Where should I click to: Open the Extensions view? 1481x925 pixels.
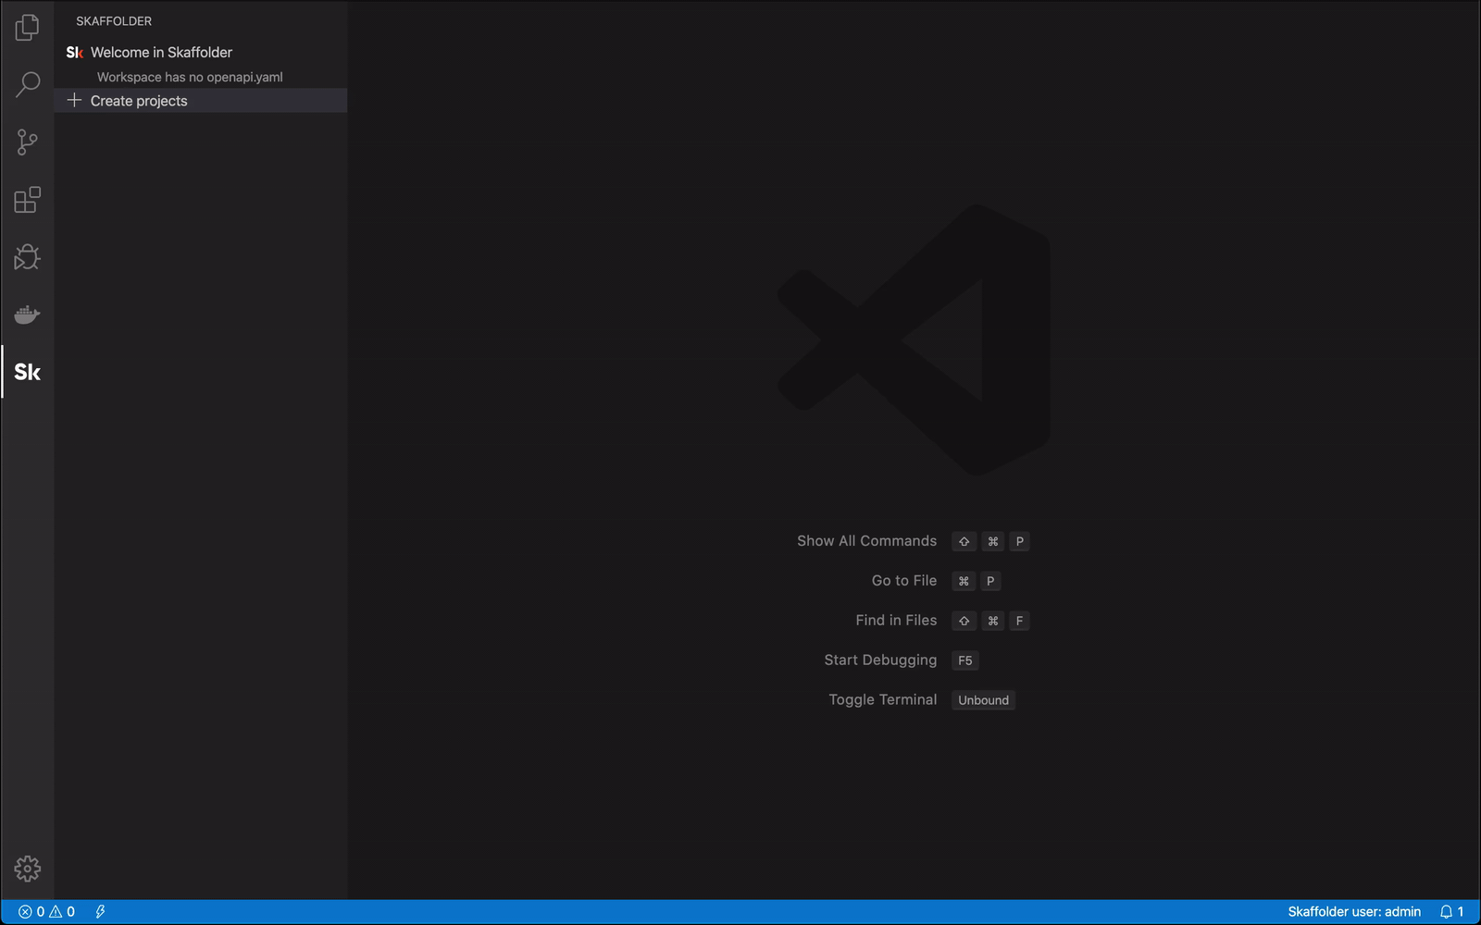(27, 200)
